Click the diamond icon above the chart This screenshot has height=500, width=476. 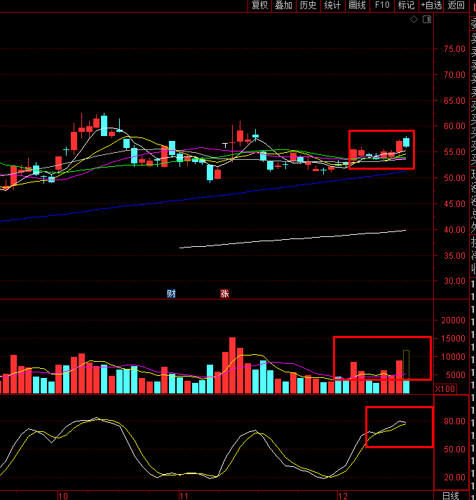pyautogui.click(x=414, y=20)
